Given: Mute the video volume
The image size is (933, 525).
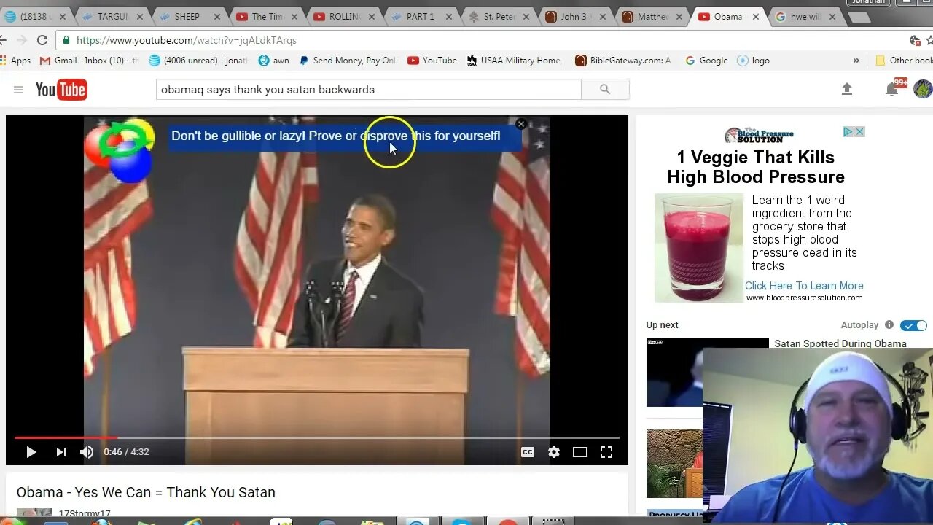Looking at the screenshot, I should pyautogui.click(x=87, y=452).
